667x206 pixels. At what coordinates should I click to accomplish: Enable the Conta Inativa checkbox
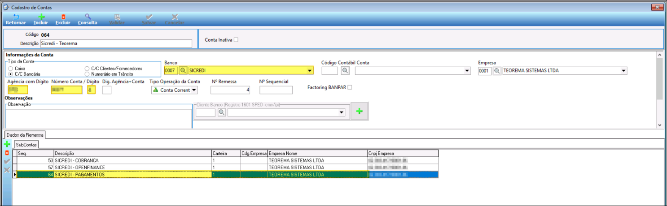pos(236,39)
